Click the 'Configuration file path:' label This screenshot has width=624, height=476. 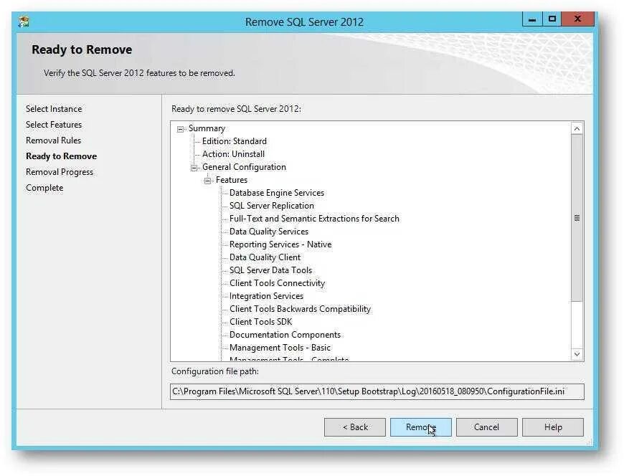pos(215,371)
